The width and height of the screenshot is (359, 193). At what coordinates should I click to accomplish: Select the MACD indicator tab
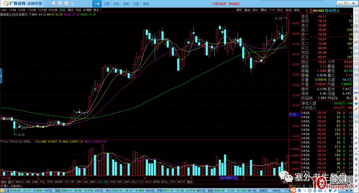[20, 182]
